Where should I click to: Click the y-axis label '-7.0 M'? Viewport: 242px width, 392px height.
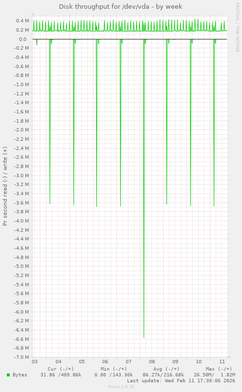(22, 357)
